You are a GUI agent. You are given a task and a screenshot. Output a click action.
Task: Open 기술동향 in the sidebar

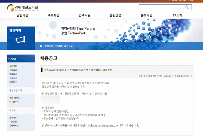pos(13,122)
